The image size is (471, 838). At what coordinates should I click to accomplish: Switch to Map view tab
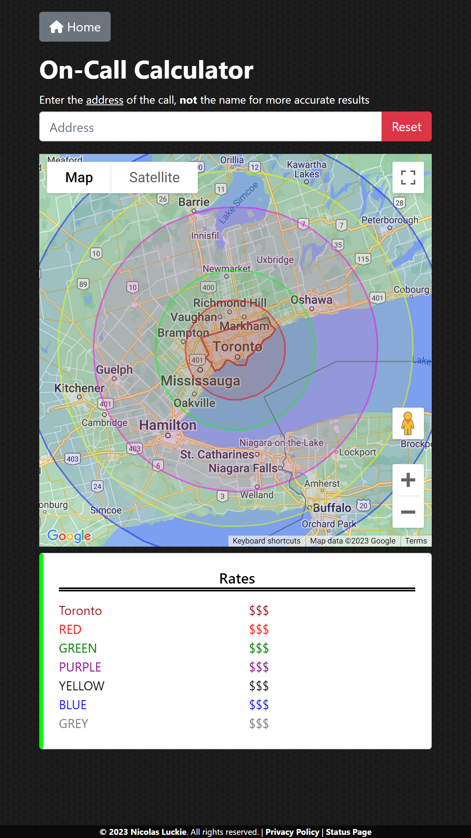(x=79, y=177)
